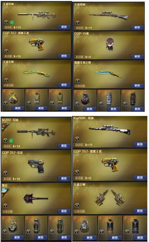Screen dimensions: 149x242
Task: Click the green clover icon under 王者幻神
Action: tap(12, 22)
